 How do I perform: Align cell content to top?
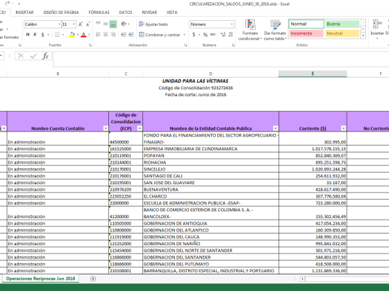coord(98,24)
